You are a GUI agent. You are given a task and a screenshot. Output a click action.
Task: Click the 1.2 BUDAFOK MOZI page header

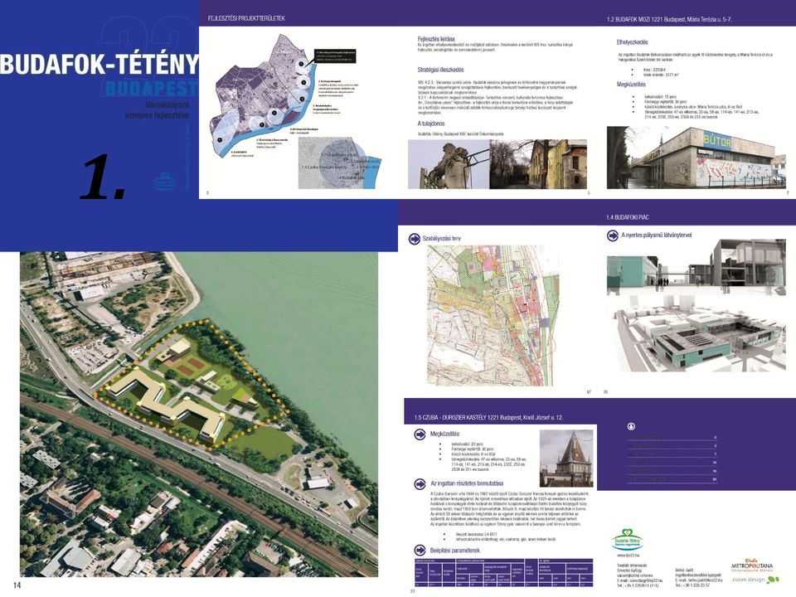point(669,19)
